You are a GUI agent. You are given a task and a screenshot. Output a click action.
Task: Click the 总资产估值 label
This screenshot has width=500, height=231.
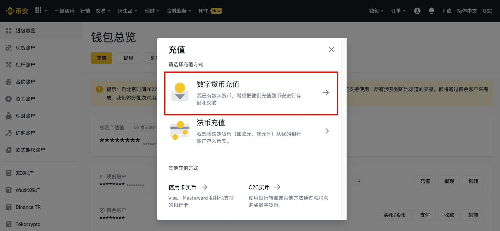point(112,128)
